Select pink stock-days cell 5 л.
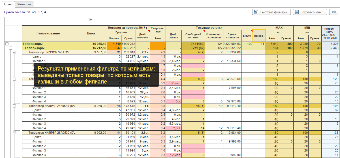This screenshot has width=340, height=158. coord(174,101)
